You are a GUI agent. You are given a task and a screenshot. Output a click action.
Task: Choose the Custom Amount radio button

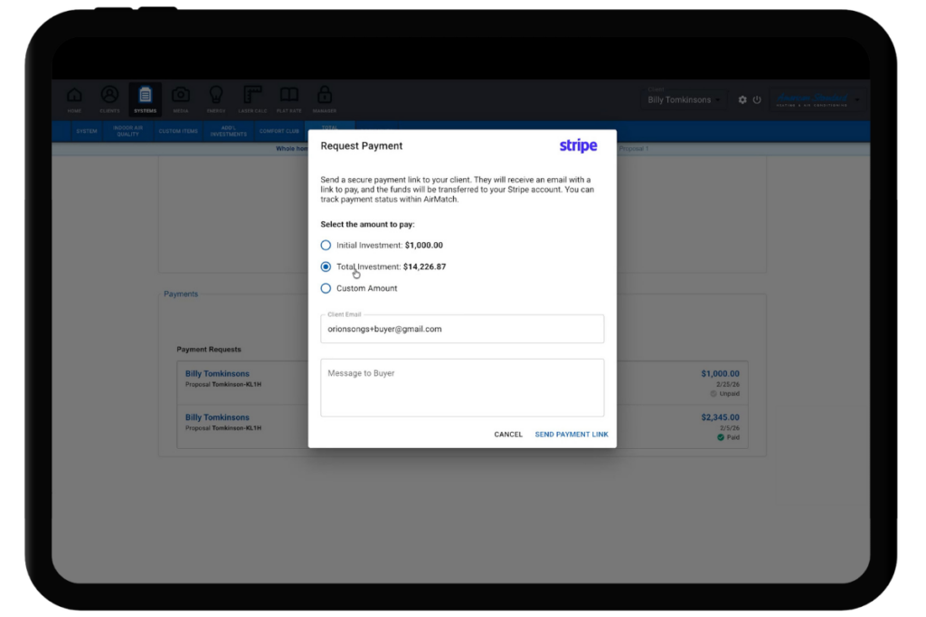(x=326, y=289)
